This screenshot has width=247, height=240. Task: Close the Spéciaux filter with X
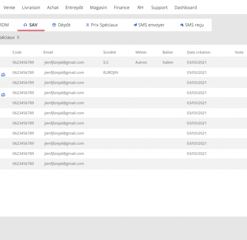point(18,38)
